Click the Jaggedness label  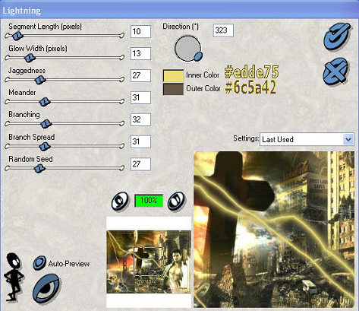(27, 71)
